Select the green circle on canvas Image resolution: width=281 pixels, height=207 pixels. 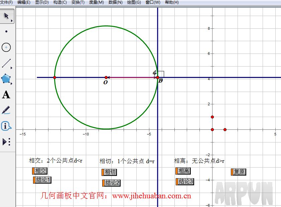point(106,26)
